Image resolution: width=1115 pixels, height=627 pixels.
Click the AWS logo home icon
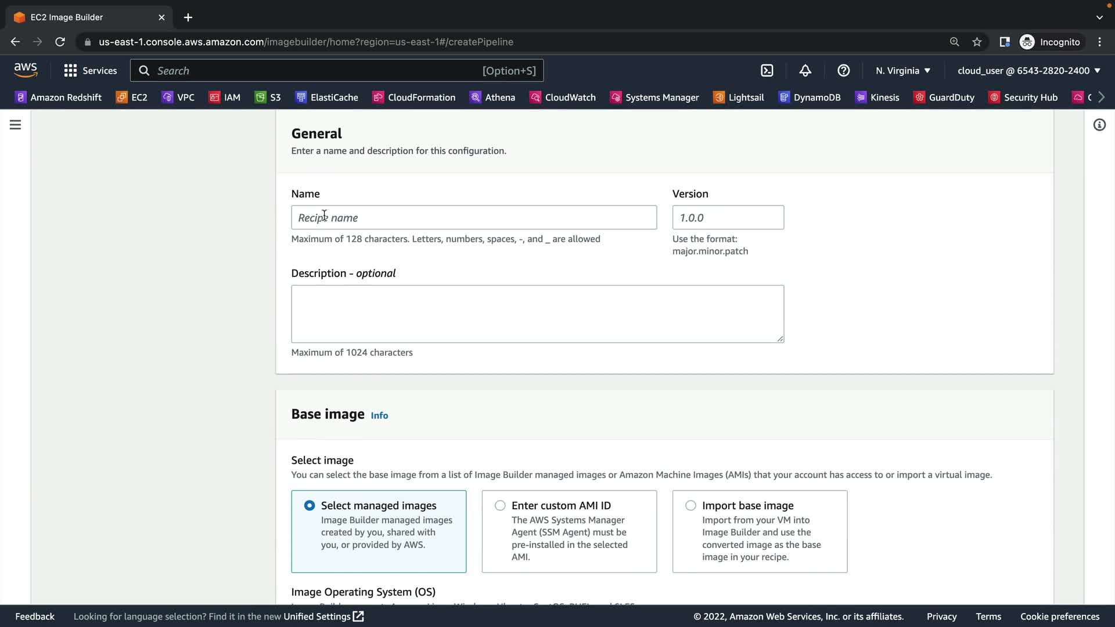pos(26,70)
